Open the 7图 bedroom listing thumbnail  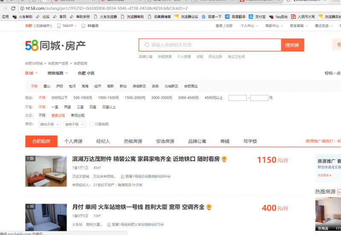46,171
